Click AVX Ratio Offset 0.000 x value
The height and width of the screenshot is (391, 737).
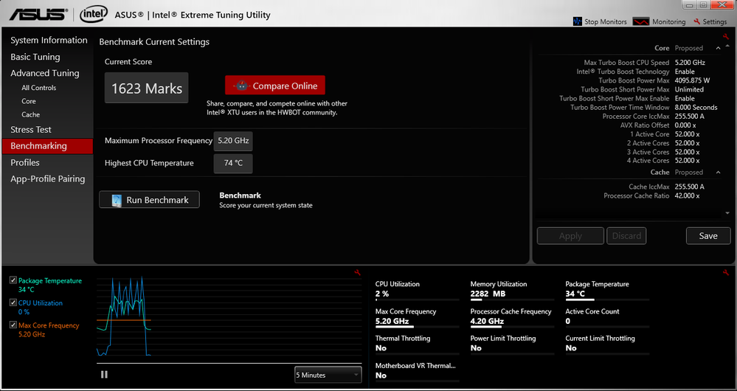pyautogui.click(x=685, y=125)
